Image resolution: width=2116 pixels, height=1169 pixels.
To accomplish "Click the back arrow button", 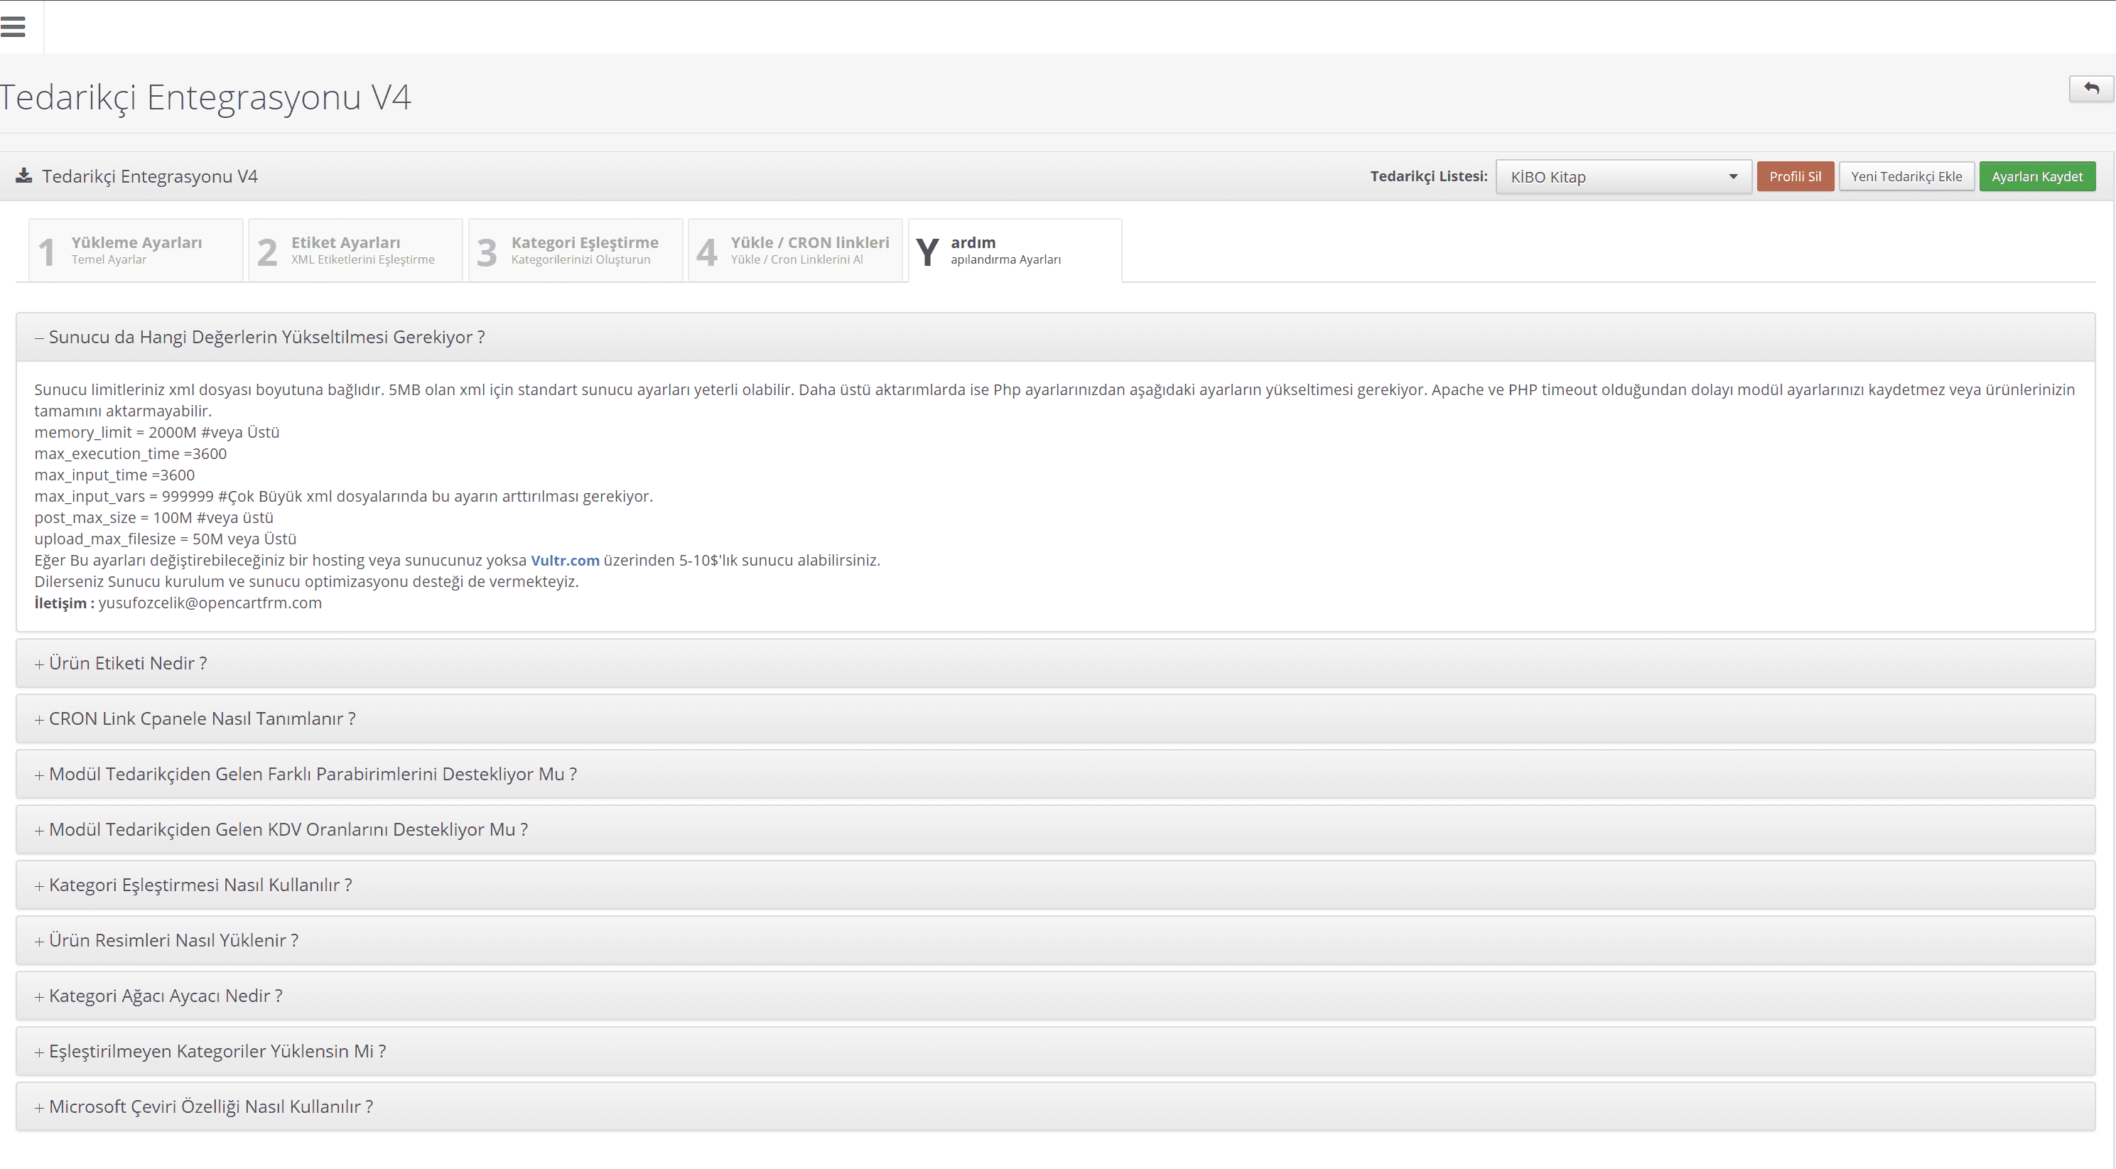I will tap(2091, 89).
